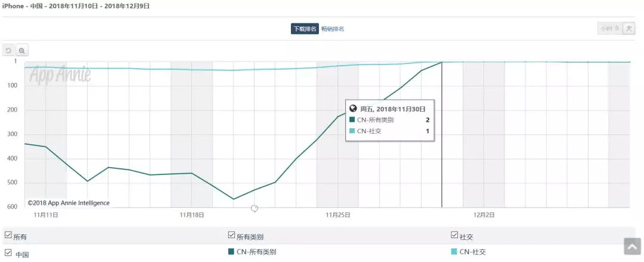The image size is (644, 262).
Task: Click the chart reset zoom icon
Action: tap(9, 51)
